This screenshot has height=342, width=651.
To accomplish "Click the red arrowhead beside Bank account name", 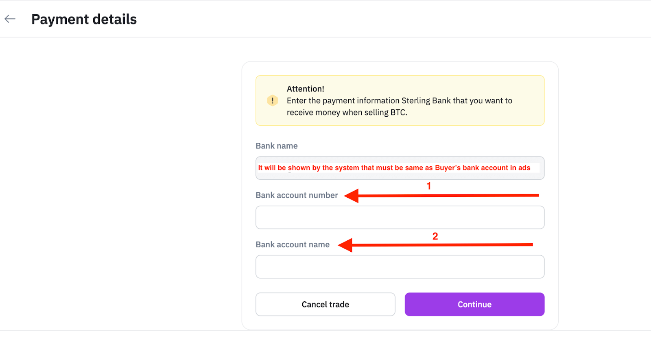I will point(345,245).
